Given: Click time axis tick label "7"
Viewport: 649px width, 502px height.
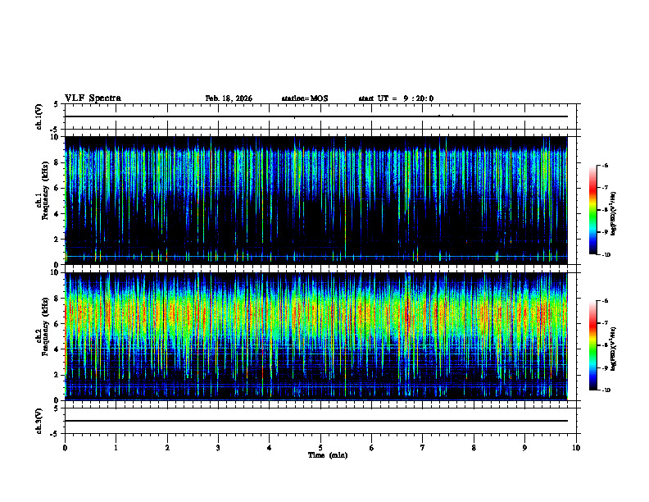Looking at the screenshot, I should tap(423, 448).
